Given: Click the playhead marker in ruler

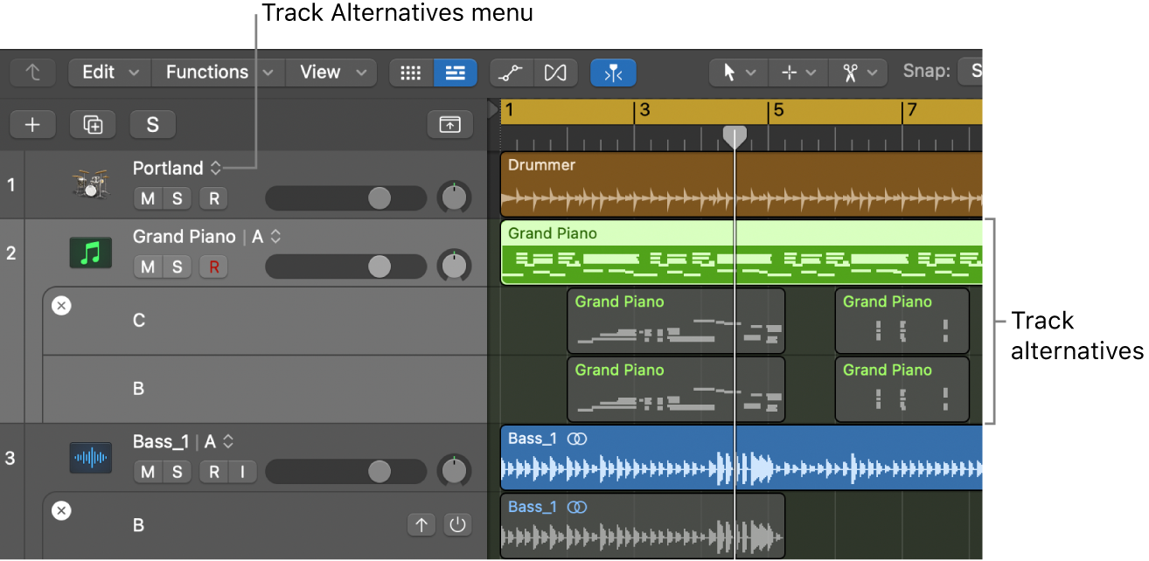Looking at the screenshot, I should point(735,136).
